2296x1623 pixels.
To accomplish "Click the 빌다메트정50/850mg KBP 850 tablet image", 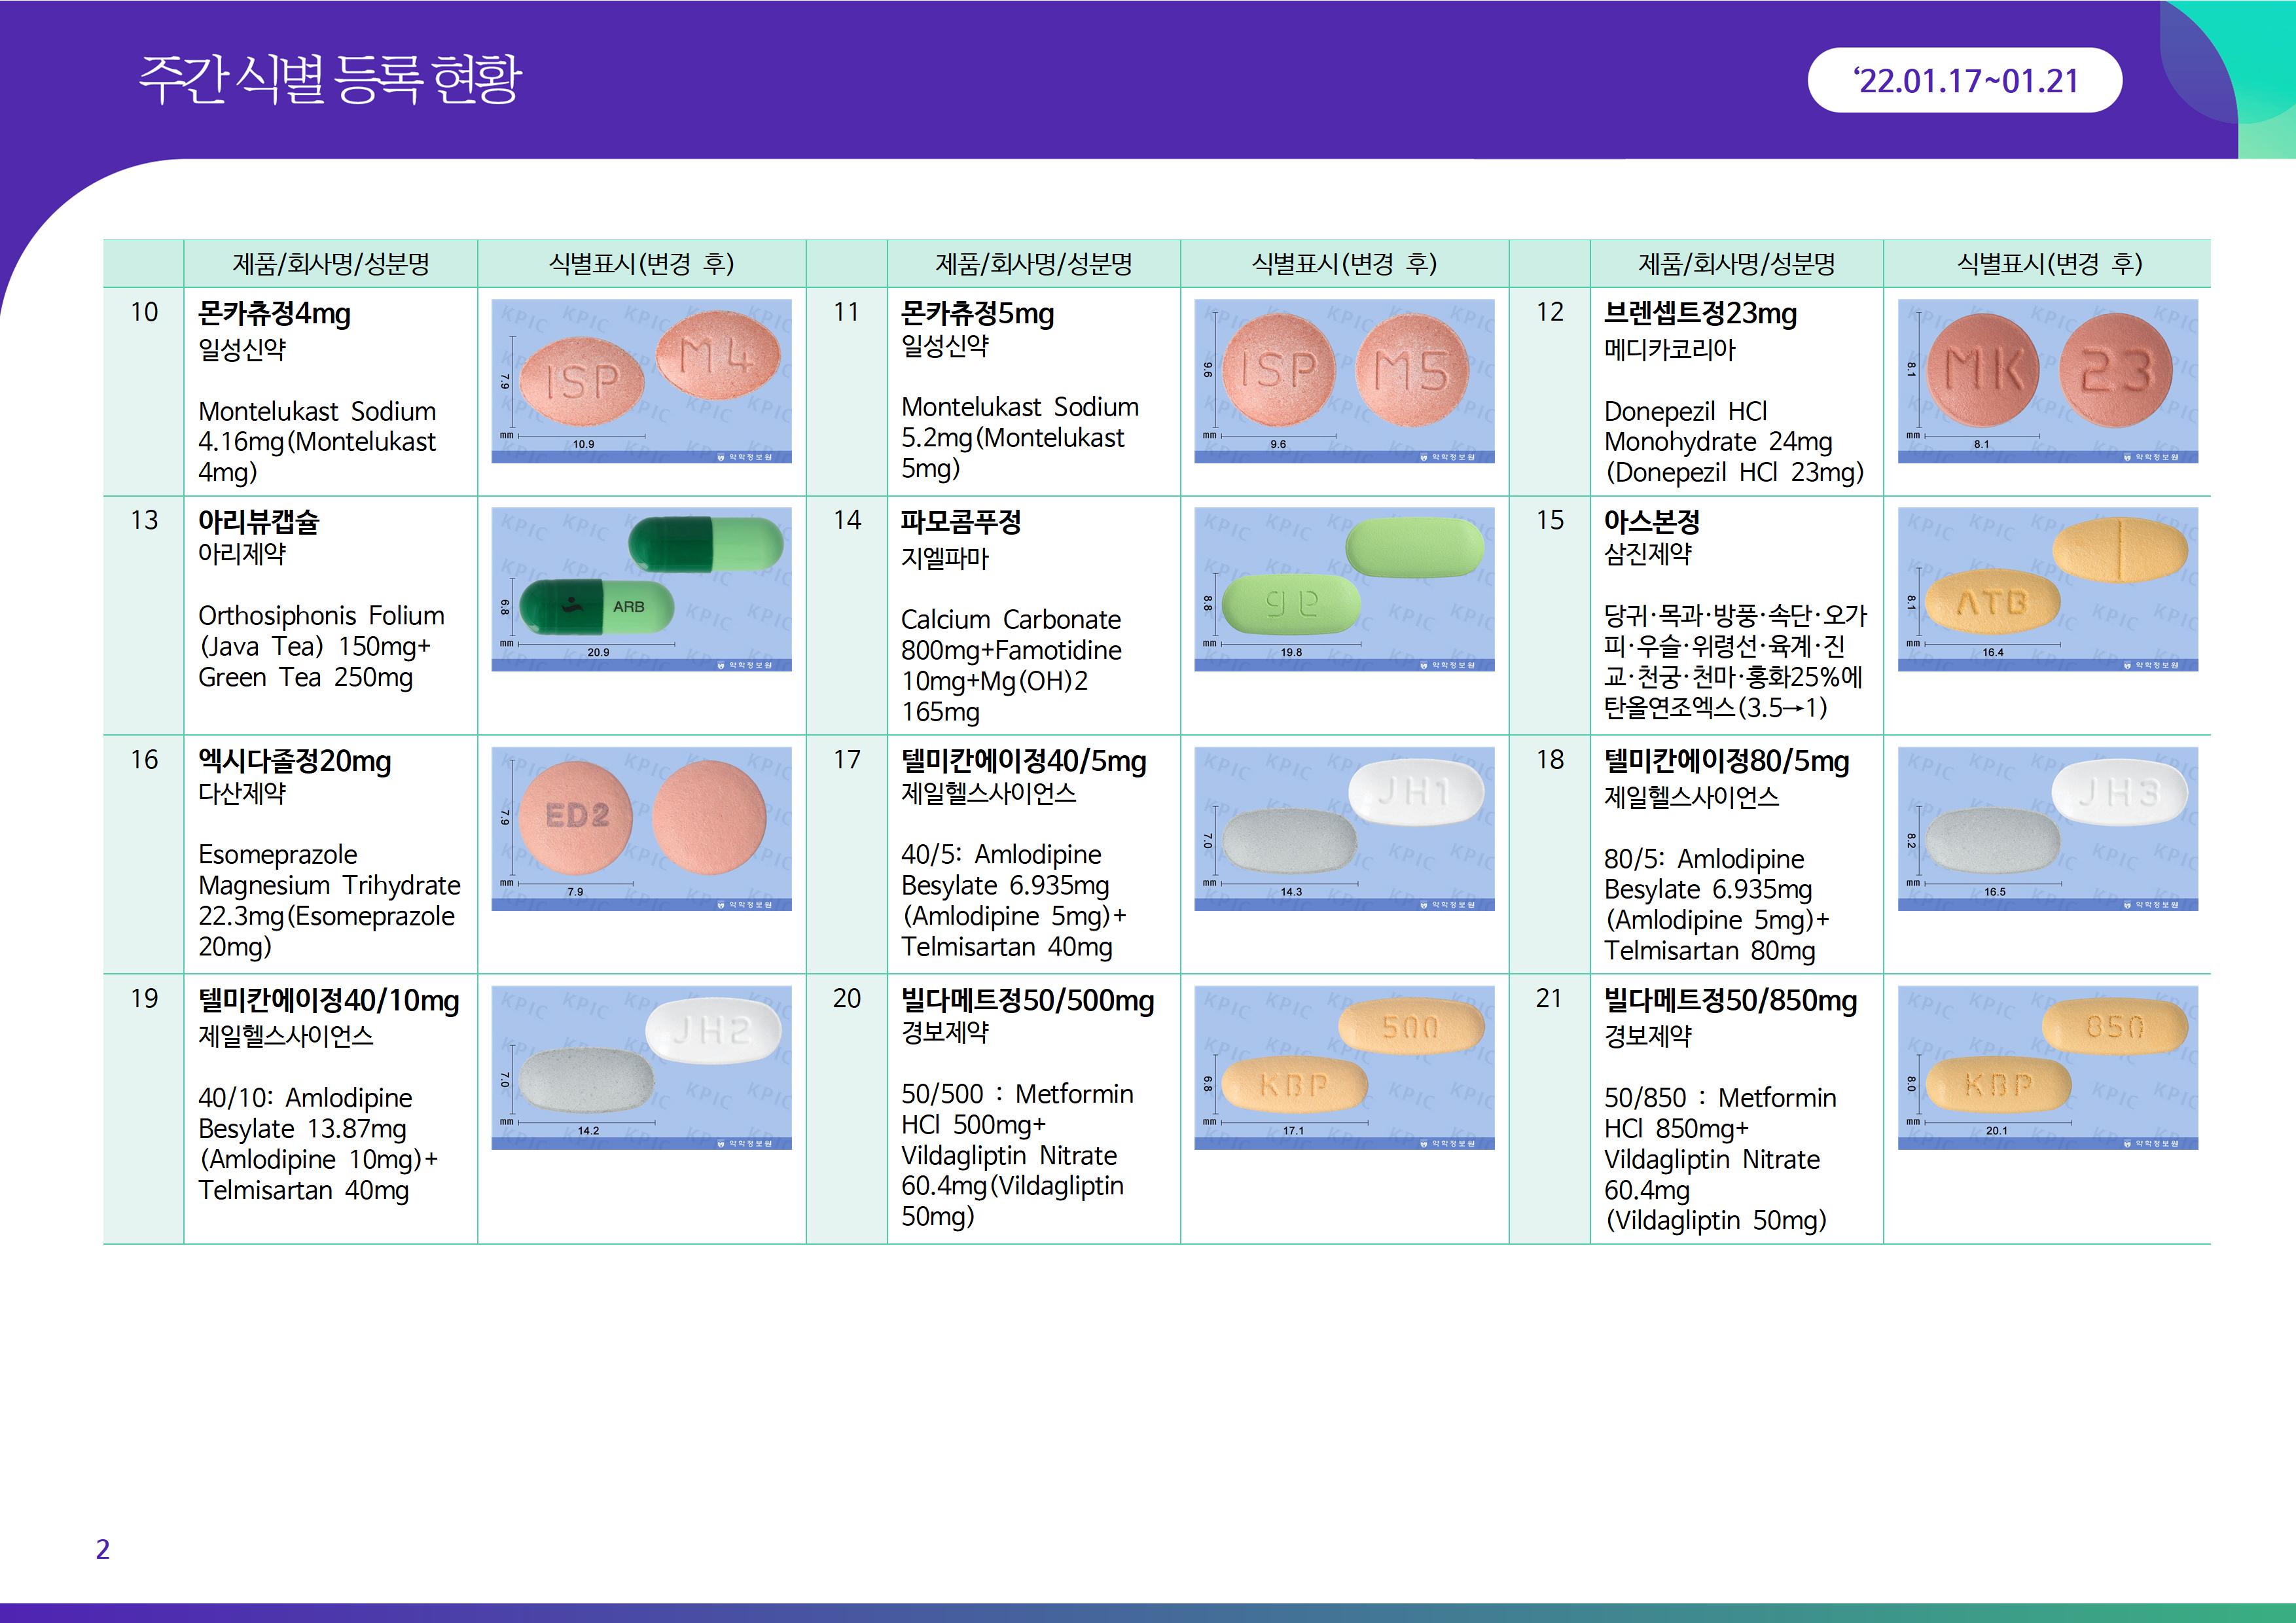I will pyautogui.click(x=2047, y=1067).
